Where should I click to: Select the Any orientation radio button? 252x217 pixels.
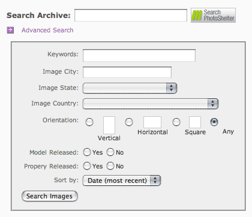tap(214, 122)
